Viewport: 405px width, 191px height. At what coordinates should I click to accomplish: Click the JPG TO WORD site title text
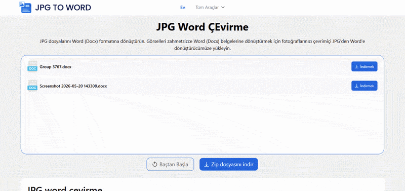pos(63,8)
